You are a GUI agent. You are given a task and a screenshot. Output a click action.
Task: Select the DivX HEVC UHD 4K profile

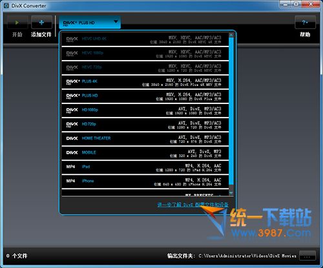(x=145, y=39)
